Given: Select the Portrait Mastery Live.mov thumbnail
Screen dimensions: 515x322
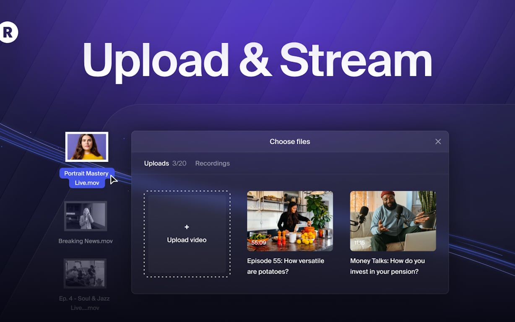Looking at the screenshot, I should (87, 147).
